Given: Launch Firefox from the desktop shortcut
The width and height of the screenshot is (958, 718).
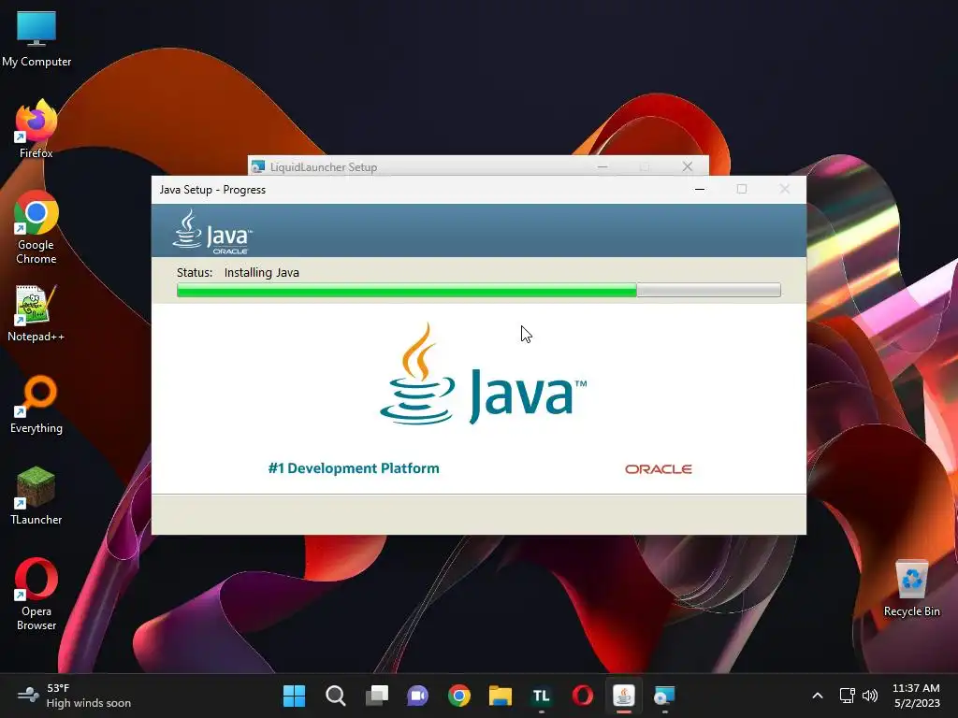Looking at the screenshot, I should (36, 129).
